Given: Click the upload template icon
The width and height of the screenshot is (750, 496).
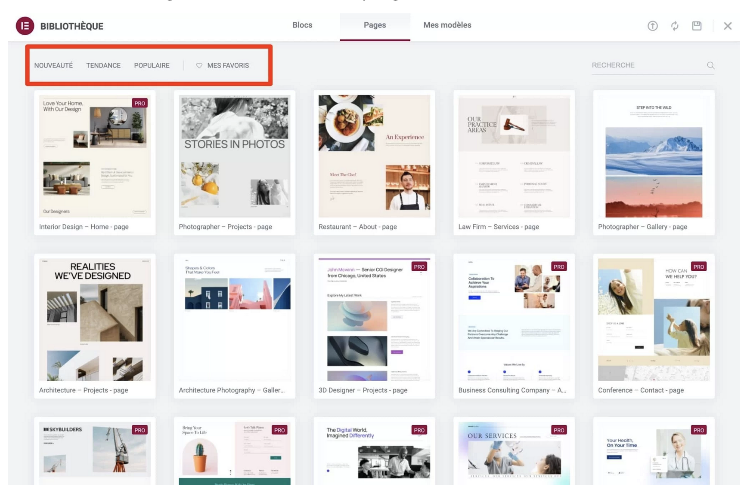Looking at the screenshot, I should point(652,26).
